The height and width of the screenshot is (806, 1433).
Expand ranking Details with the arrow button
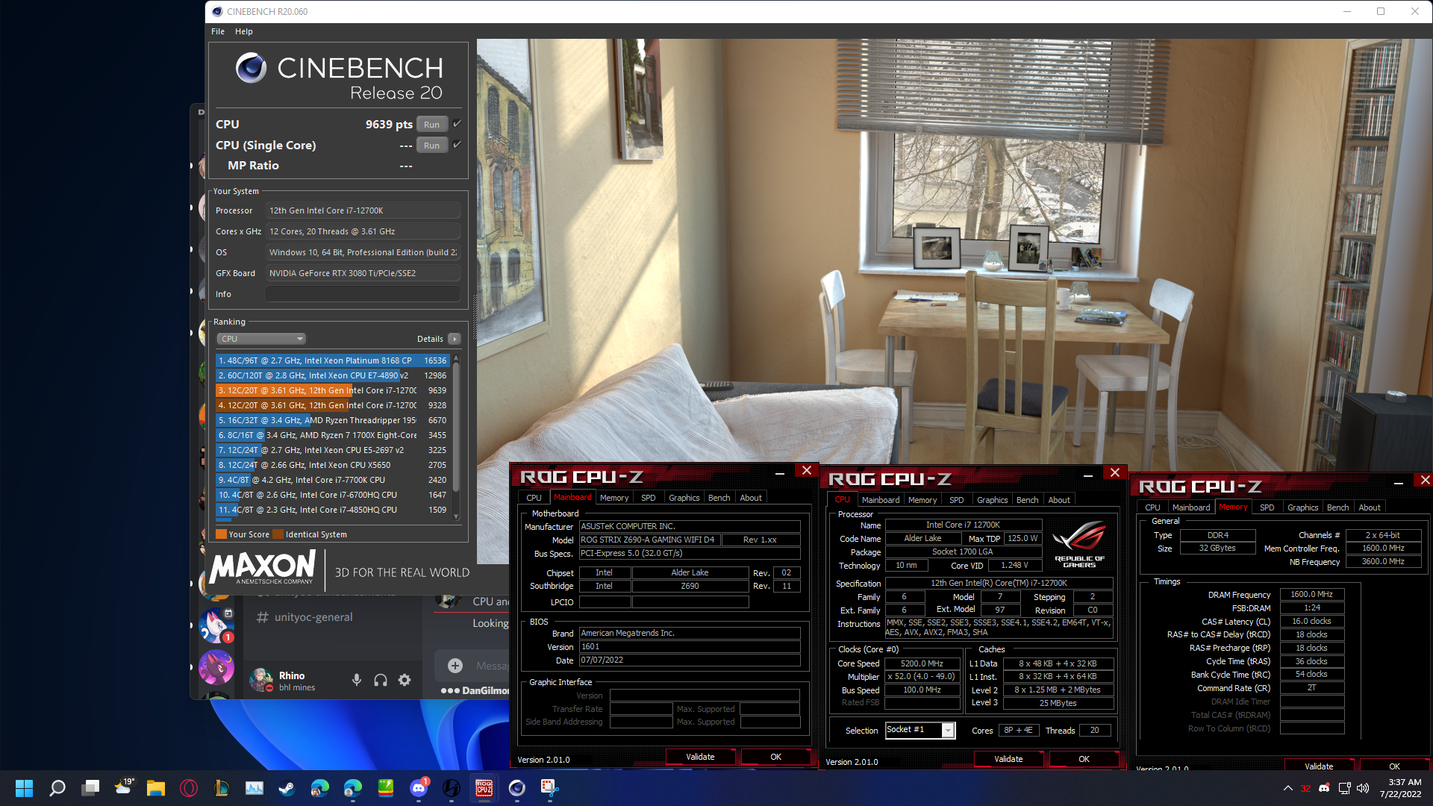(454, 339)
